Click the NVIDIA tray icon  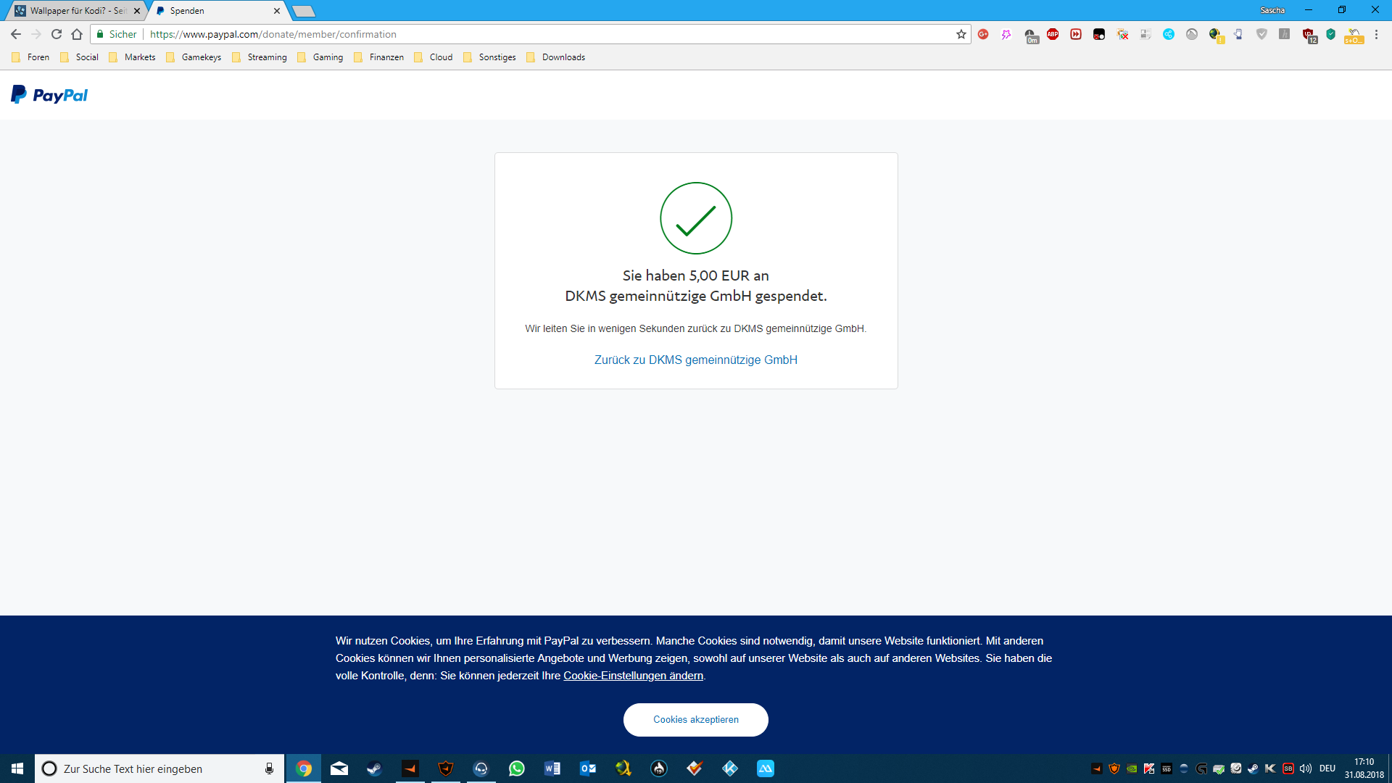[1132, 768]
